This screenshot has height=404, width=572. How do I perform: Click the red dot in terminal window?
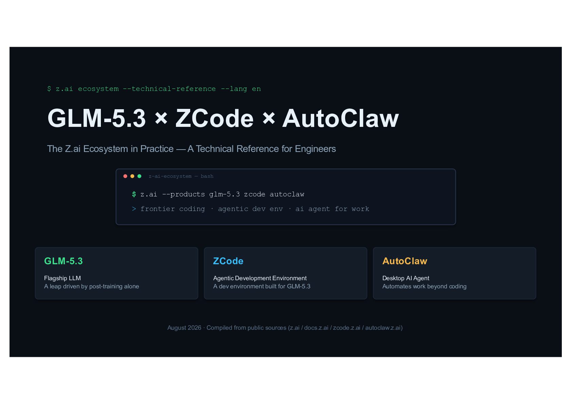(125, 176)
